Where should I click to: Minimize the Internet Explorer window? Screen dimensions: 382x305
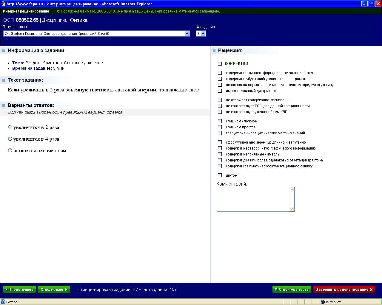[x=364, y=4]
